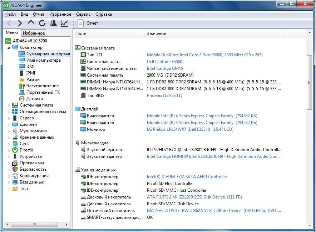Switch to the Избранное tab
Screen dimensions: 316x232
coord(34,33)
